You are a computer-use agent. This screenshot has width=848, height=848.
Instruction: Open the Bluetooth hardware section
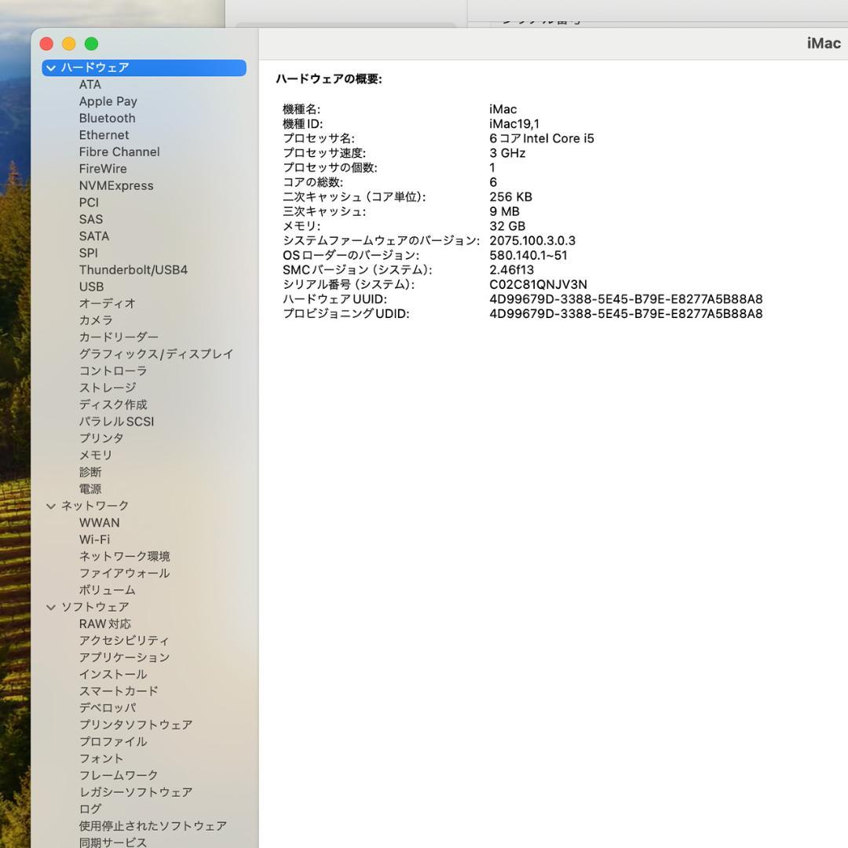(107, 118)
